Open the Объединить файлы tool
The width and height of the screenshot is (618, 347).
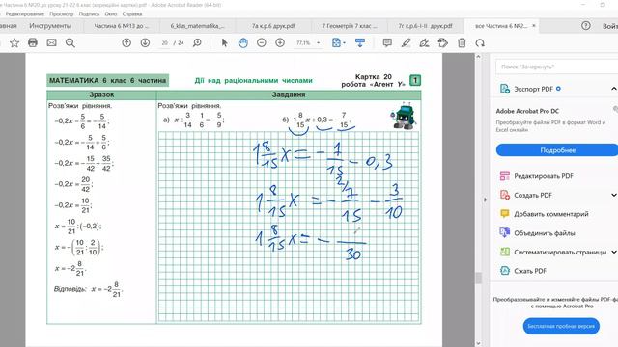[x=545, y=233]
